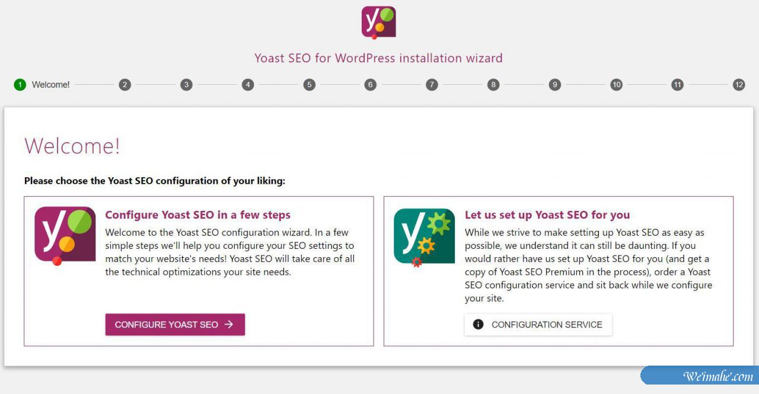Select step 12, the final wizard step
759x394 pixels.
click(739, 84)
